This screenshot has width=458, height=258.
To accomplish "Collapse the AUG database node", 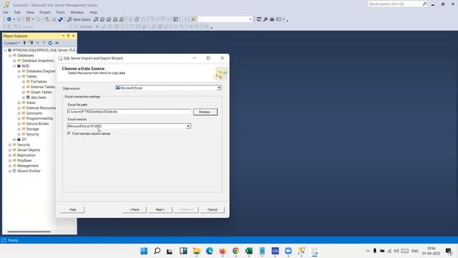I will 14,66.
